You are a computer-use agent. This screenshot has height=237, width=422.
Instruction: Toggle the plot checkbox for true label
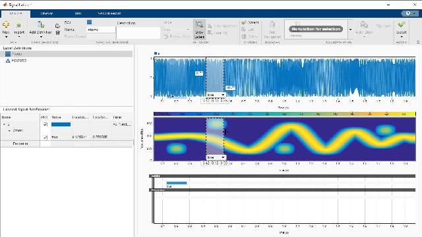(x=45, y=137)
